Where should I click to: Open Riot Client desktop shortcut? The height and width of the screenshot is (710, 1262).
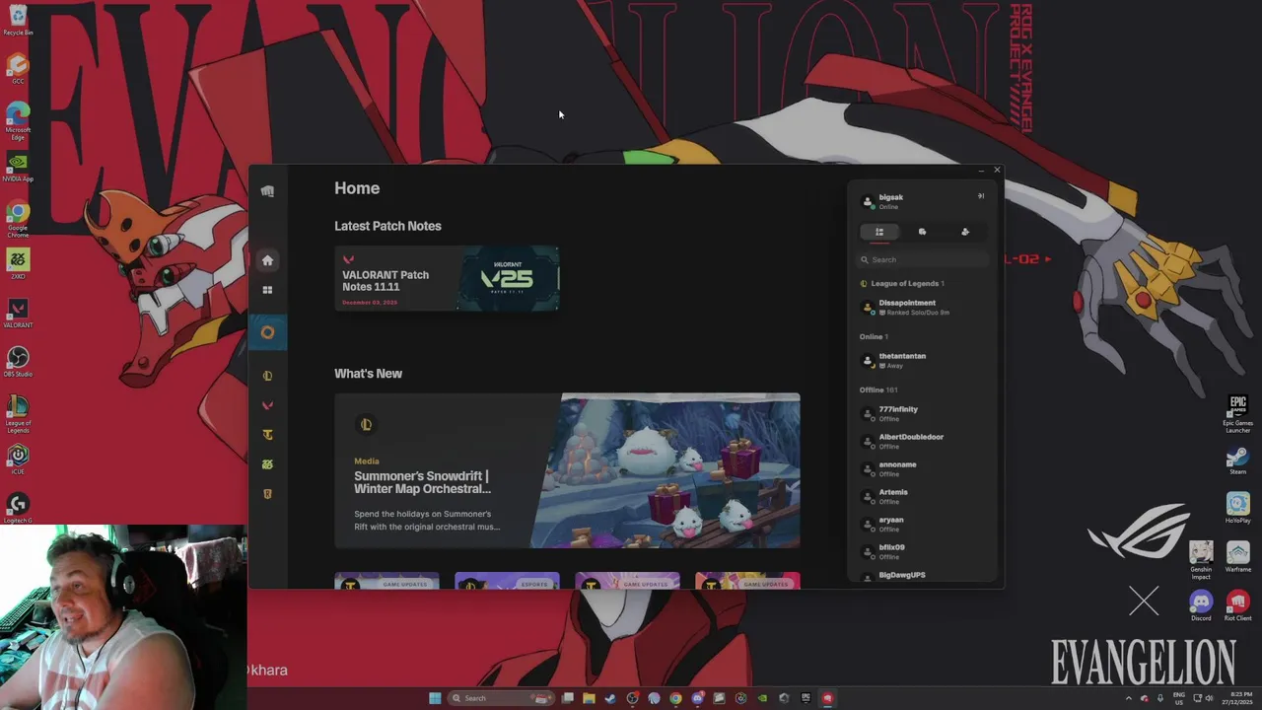tap(1237, 605)
